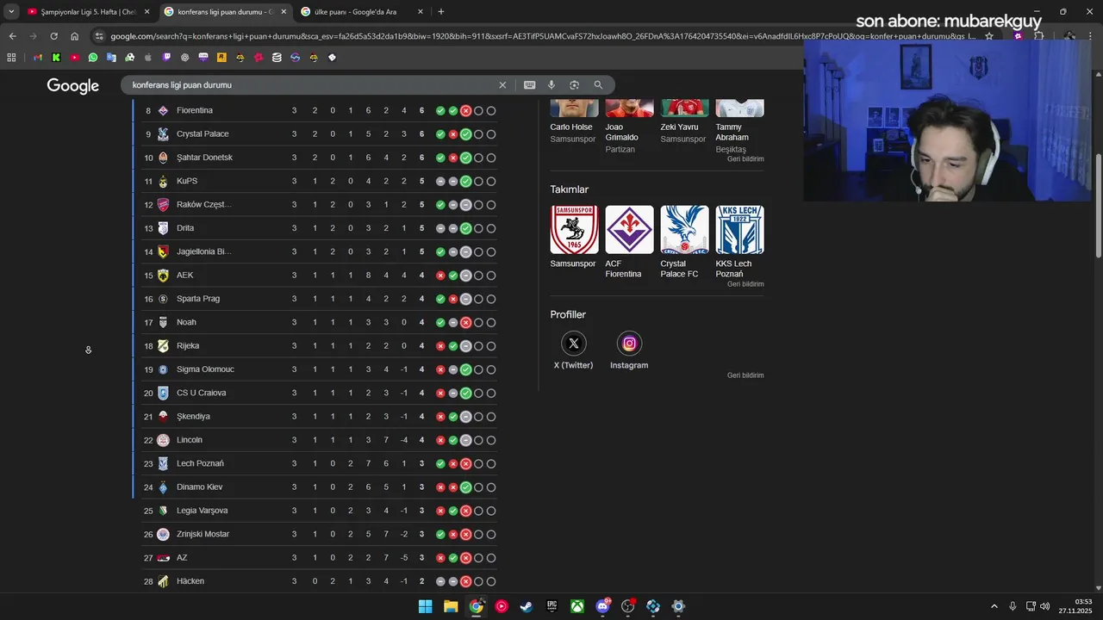Image resolution: width=1103 pixels, height=620 pixels.
Task: Click the page vertical scrollbar
Action: [1098, 205]
